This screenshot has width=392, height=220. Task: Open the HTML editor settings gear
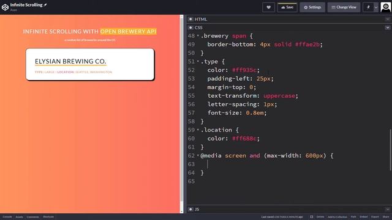click(190, 19)
